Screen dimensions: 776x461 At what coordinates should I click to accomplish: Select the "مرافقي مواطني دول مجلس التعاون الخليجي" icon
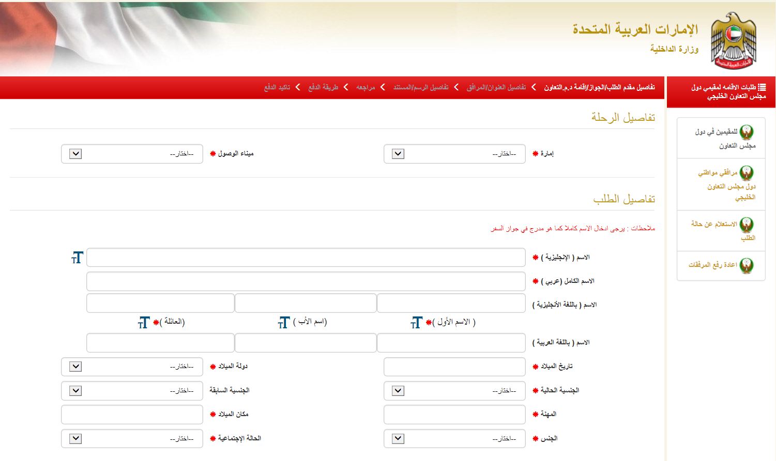pyautogui.click(x=746, y=172)
